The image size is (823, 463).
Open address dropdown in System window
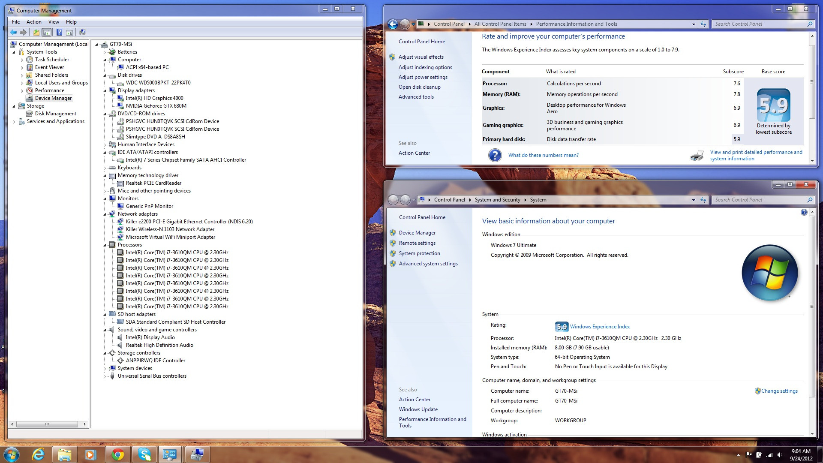[x=694, y=200]
